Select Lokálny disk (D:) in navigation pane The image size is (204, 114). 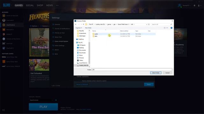(x=83, y=66)
